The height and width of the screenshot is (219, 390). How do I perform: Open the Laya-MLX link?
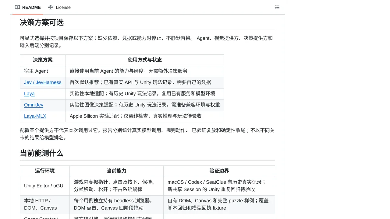click(x=35, y=116)
